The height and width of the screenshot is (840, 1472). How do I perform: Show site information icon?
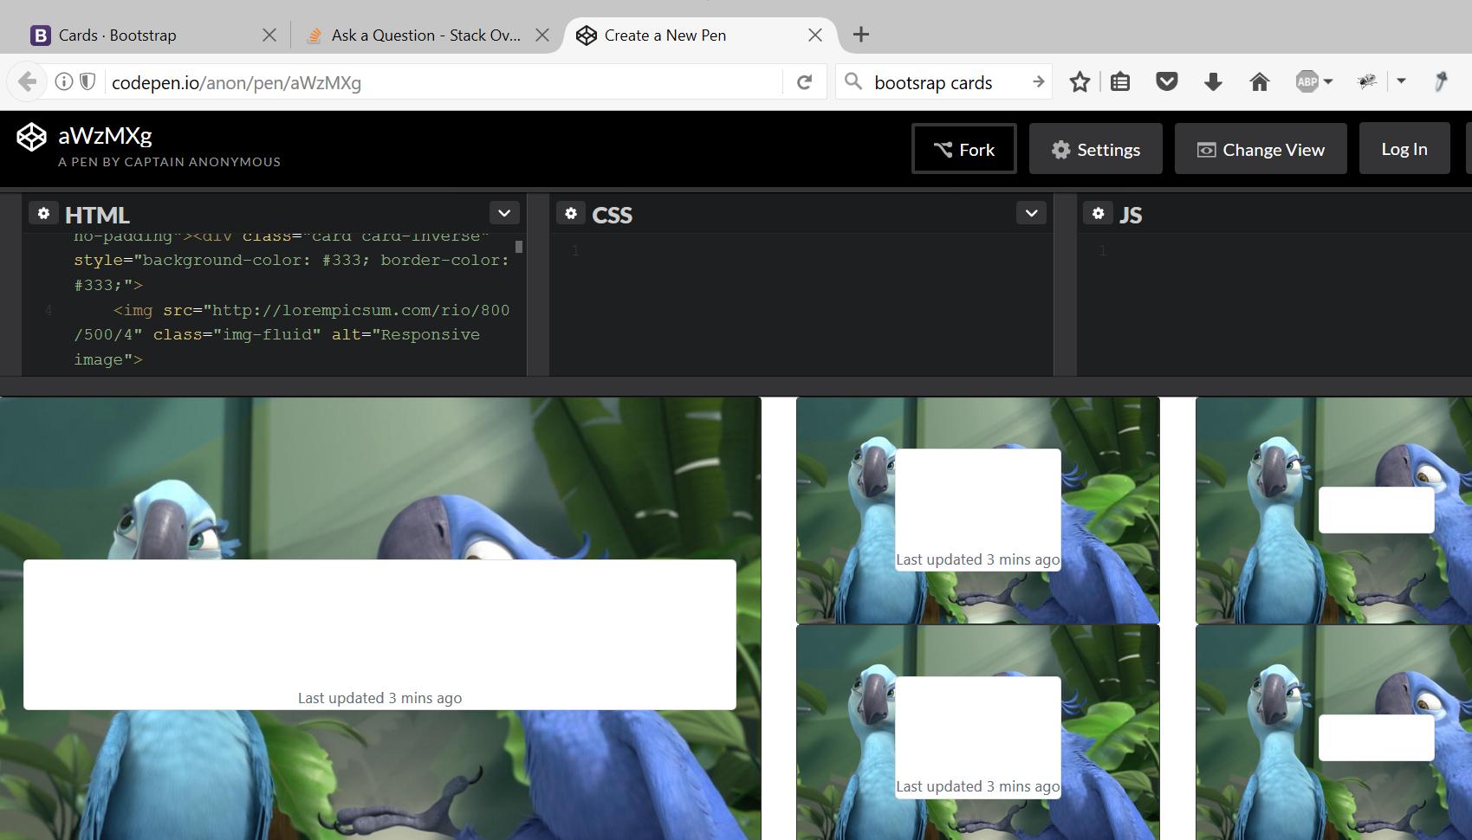coord(63,82)
